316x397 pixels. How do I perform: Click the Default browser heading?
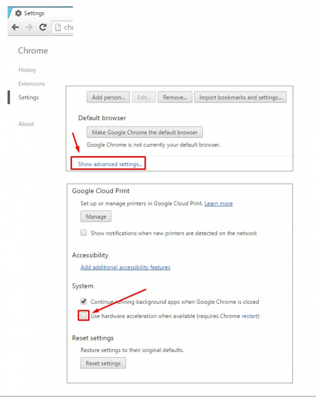(102, 118)
